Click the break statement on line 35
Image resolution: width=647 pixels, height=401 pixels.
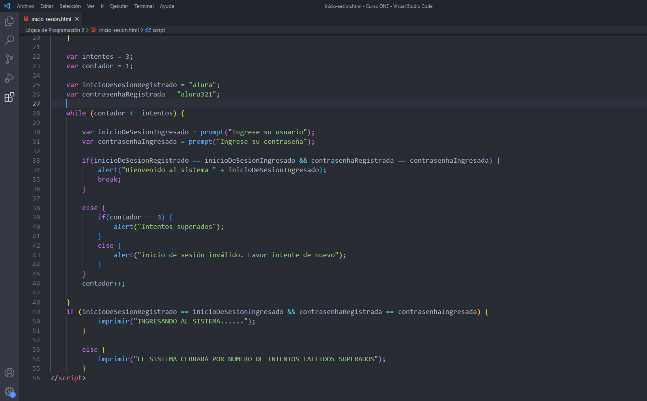(x=108, y=180)
